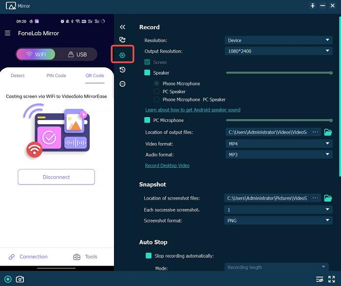Image resolution: width=341 pixels, height=286 pixels.
Task: Switch to the PIN Code tab
Action: pos(56,76)
